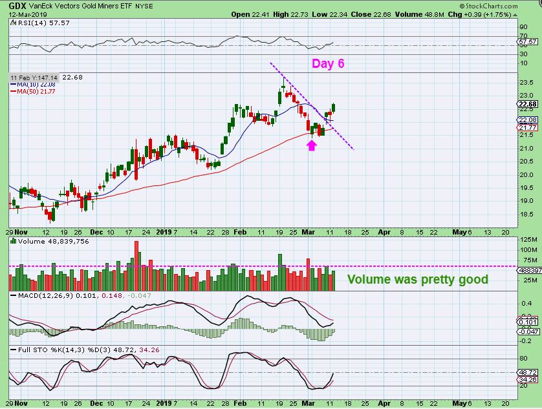Click the 125M volume axis label
542x409 pixels.
[x=529, y=239]
